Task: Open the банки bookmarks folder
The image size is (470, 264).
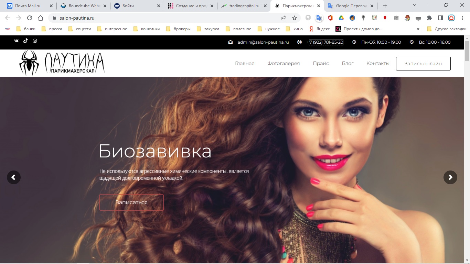Action: [x=26, y=29]
